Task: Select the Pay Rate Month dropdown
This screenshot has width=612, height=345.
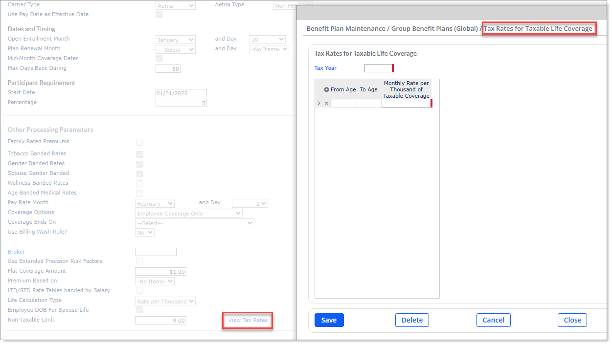Action: [x=155, y=204]
